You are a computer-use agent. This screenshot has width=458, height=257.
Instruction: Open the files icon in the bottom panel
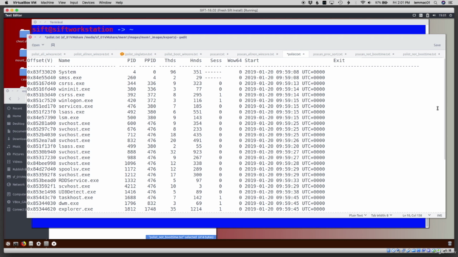click(x=31, y=243)
